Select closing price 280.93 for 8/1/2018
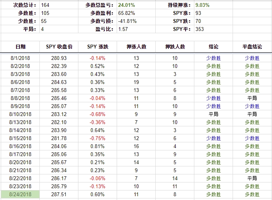Screen dimensions: 272x200 [59, 58]
